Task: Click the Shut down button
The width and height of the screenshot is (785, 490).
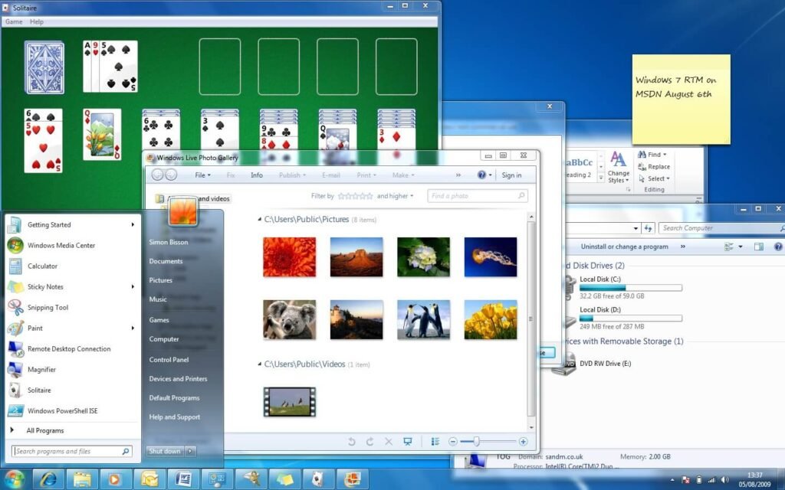Action: pos(165,451)
